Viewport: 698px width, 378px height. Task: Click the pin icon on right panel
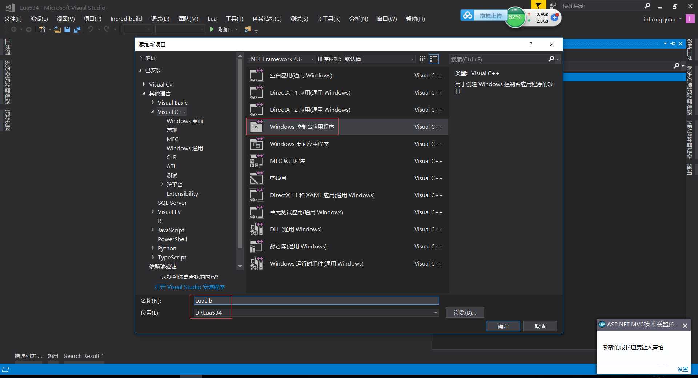click(x=673, y=44)
